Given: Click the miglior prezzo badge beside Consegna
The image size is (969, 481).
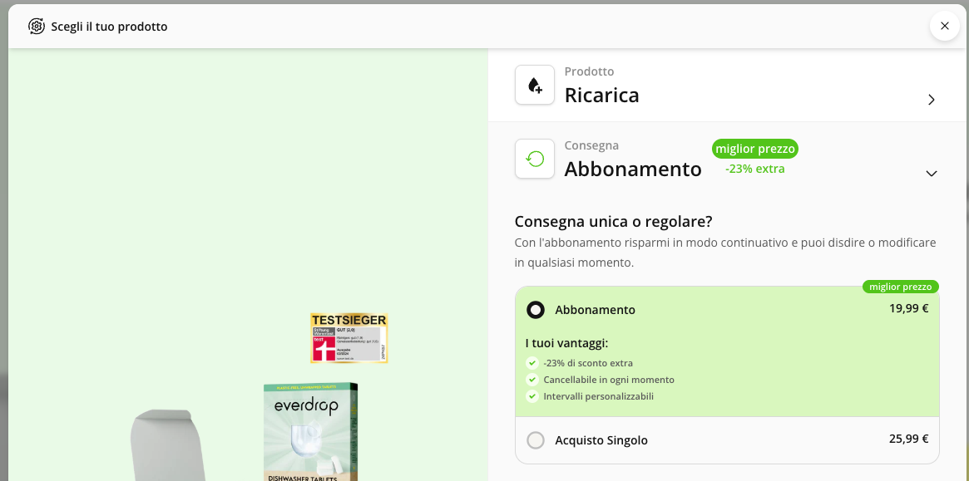Looking at the screenshot, I should 754,149.
